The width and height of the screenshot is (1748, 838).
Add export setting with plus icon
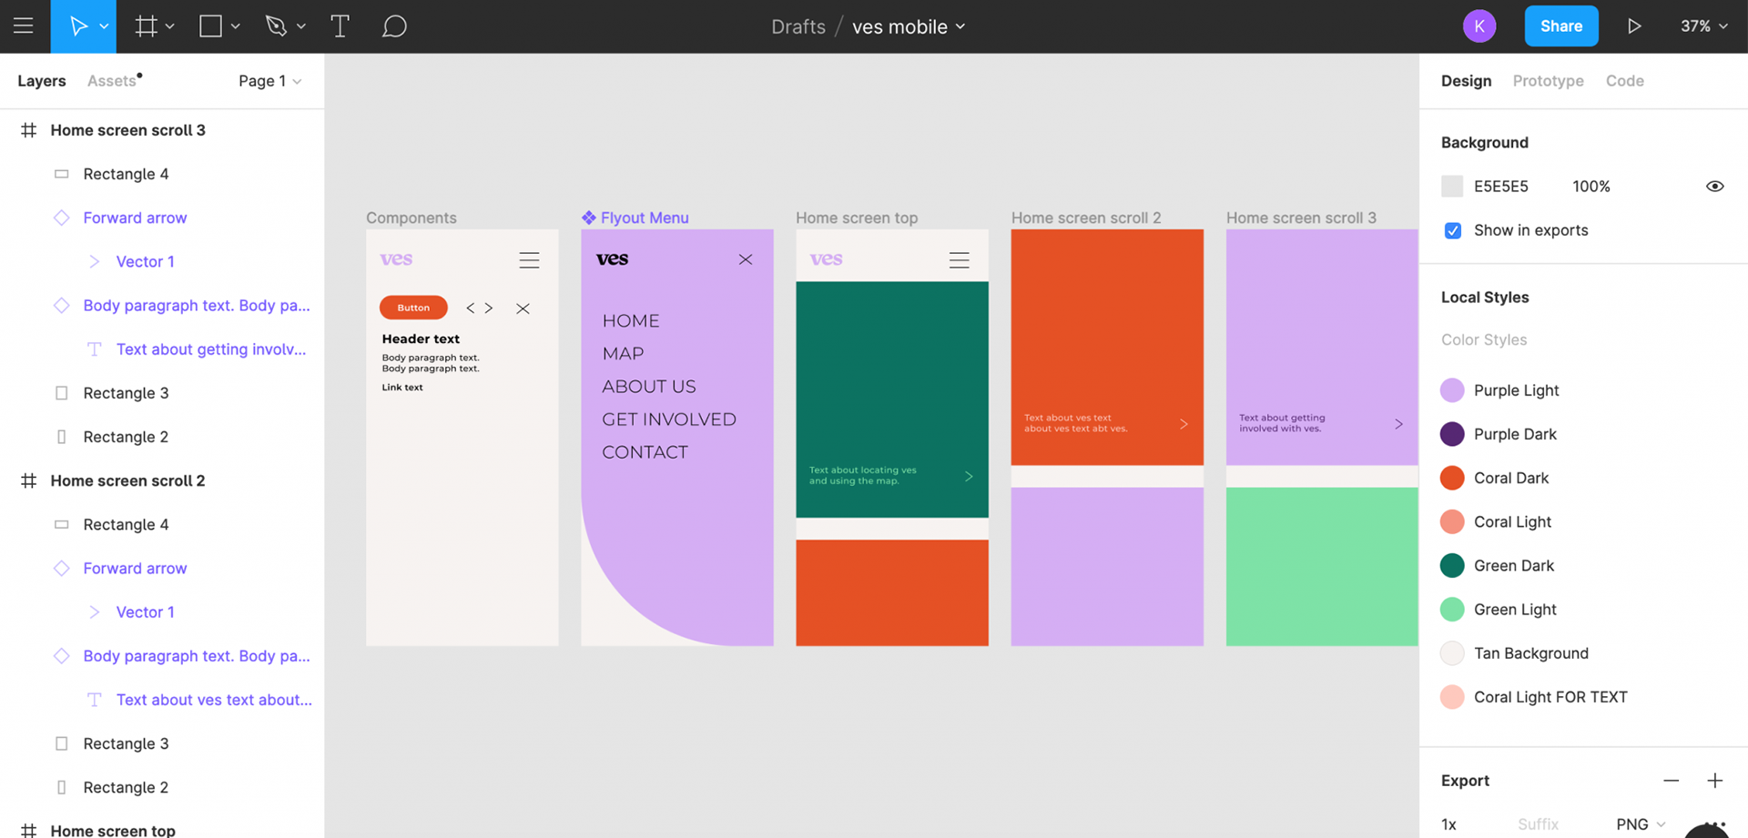[1714, 781]
